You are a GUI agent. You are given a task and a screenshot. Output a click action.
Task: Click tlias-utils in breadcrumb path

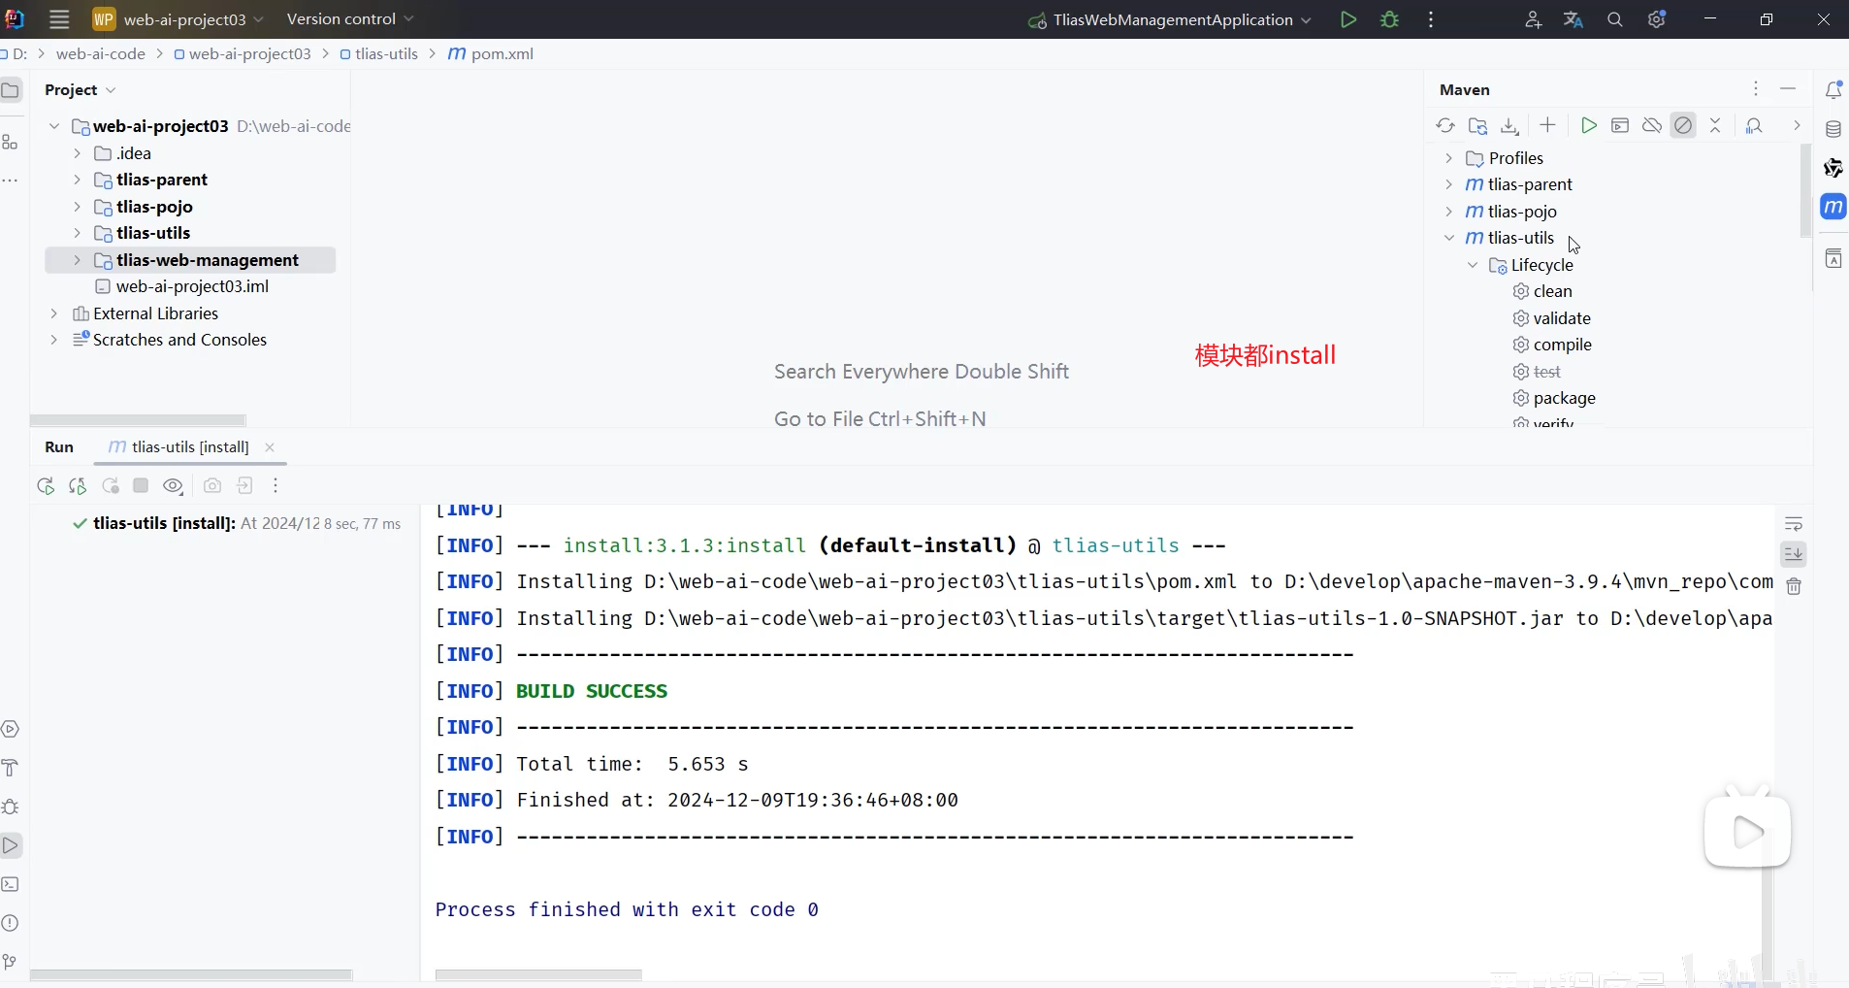tap(379, 53)
